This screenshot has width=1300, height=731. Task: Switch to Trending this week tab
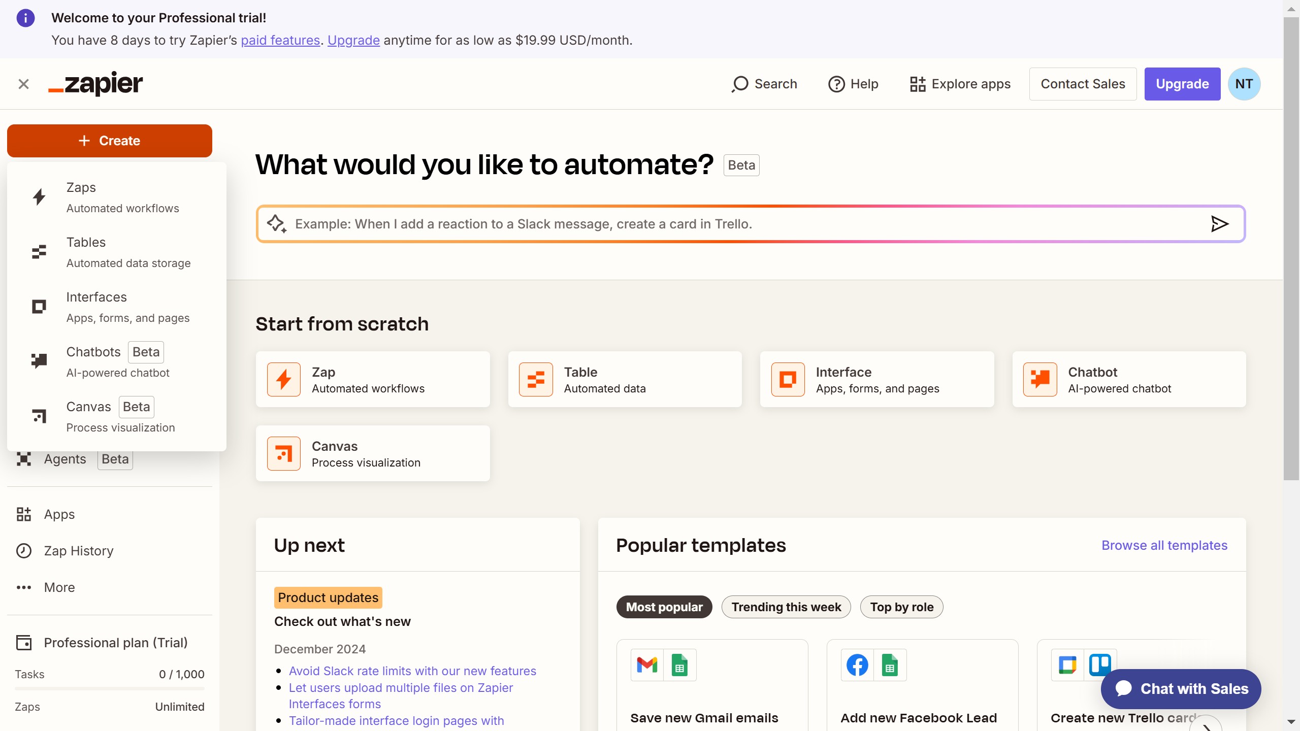pos(786,607)
